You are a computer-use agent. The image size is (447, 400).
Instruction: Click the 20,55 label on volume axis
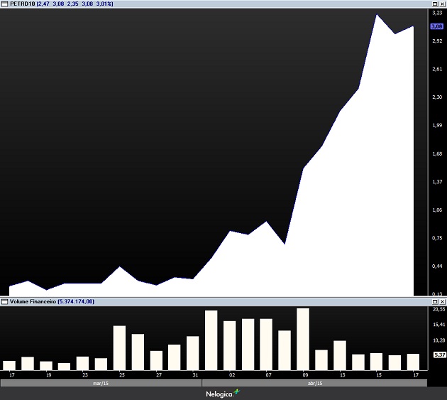click(x=438, y=310)
